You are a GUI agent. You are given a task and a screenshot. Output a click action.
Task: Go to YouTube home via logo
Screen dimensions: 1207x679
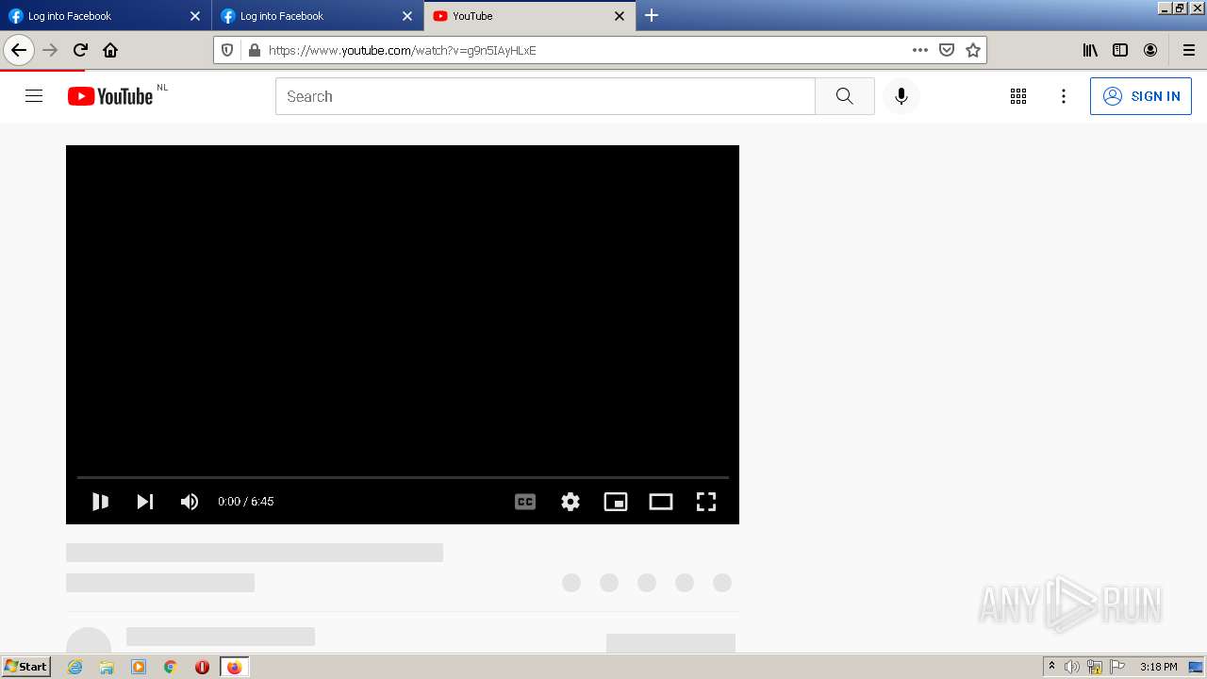click(110, 96)
